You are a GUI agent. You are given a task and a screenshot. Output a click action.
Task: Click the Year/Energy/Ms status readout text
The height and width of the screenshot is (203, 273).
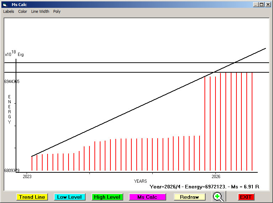(x=204, y=187)
